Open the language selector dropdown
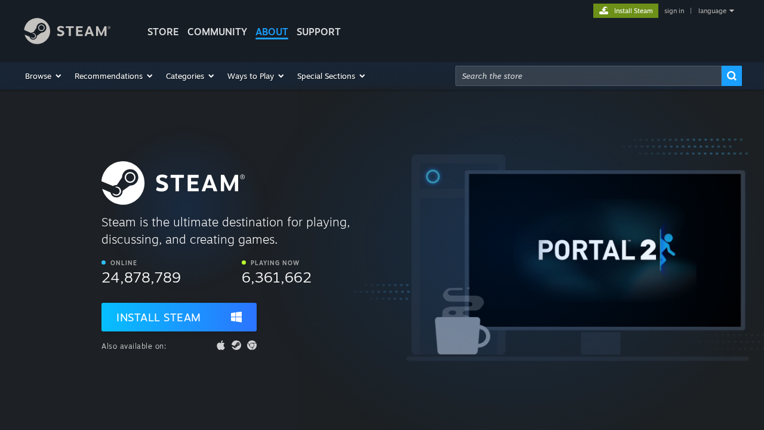764x430 pixels. [716, 11]
